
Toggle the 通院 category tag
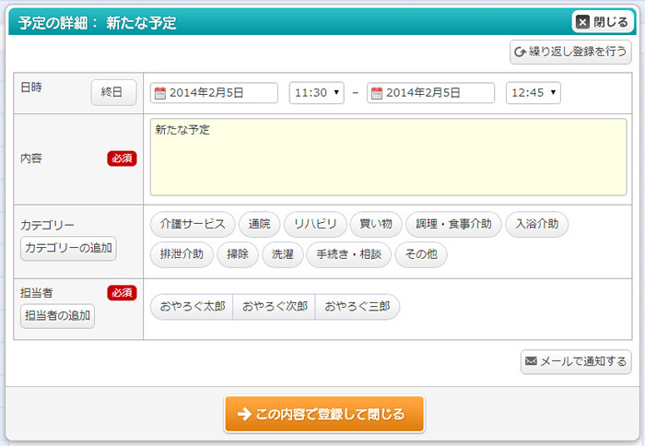tap(259, 224)
